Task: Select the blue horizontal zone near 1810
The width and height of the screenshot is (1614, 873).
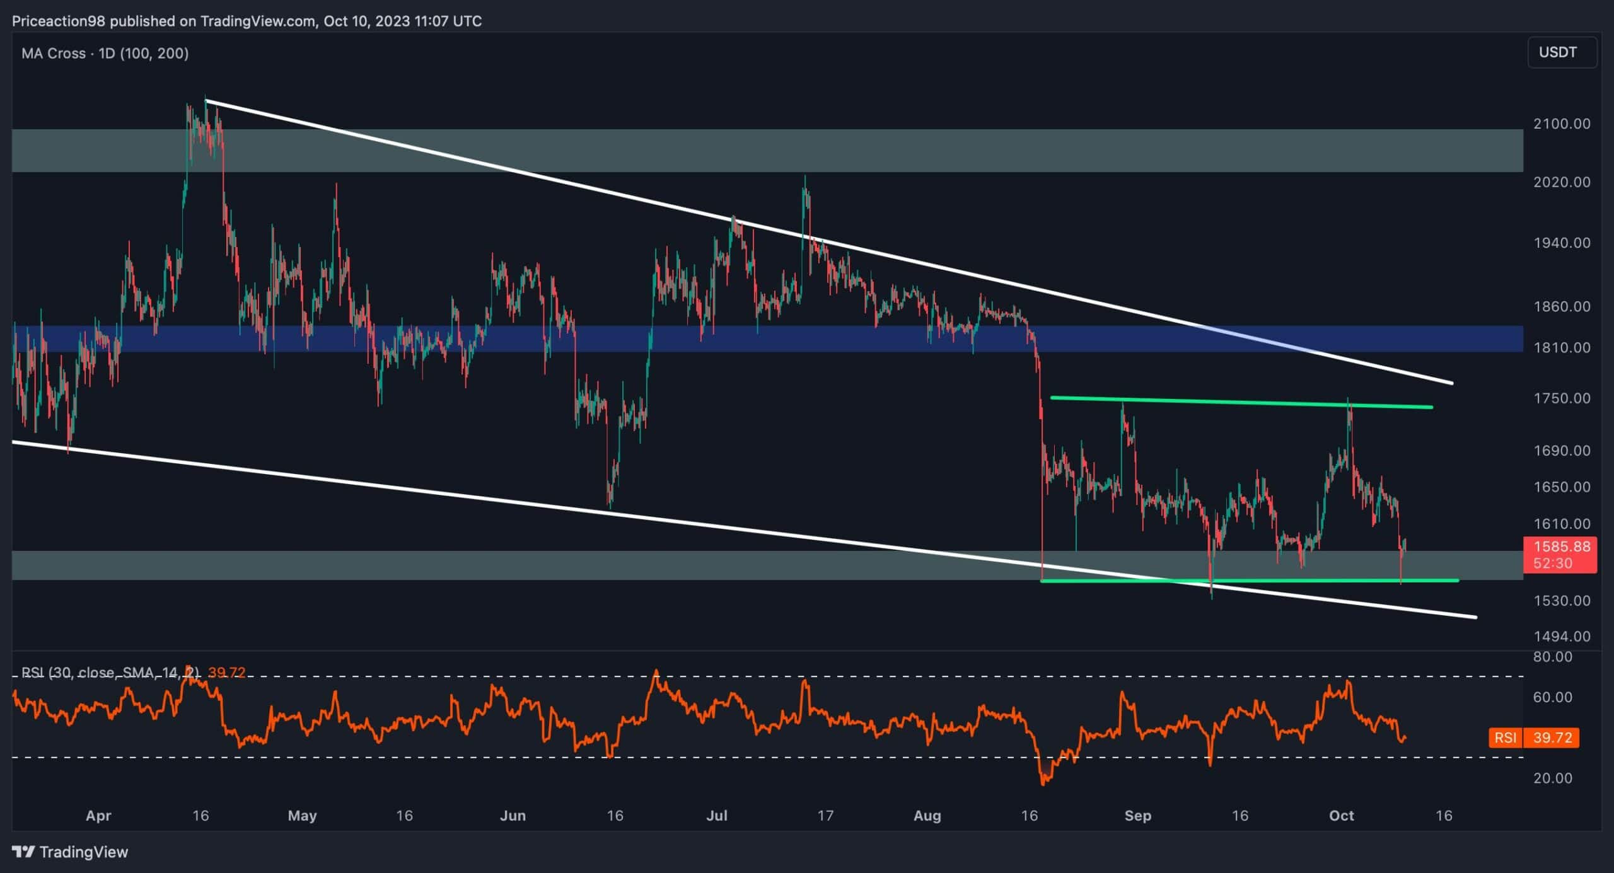Action: pyautogui.click(x=767, y=338)
